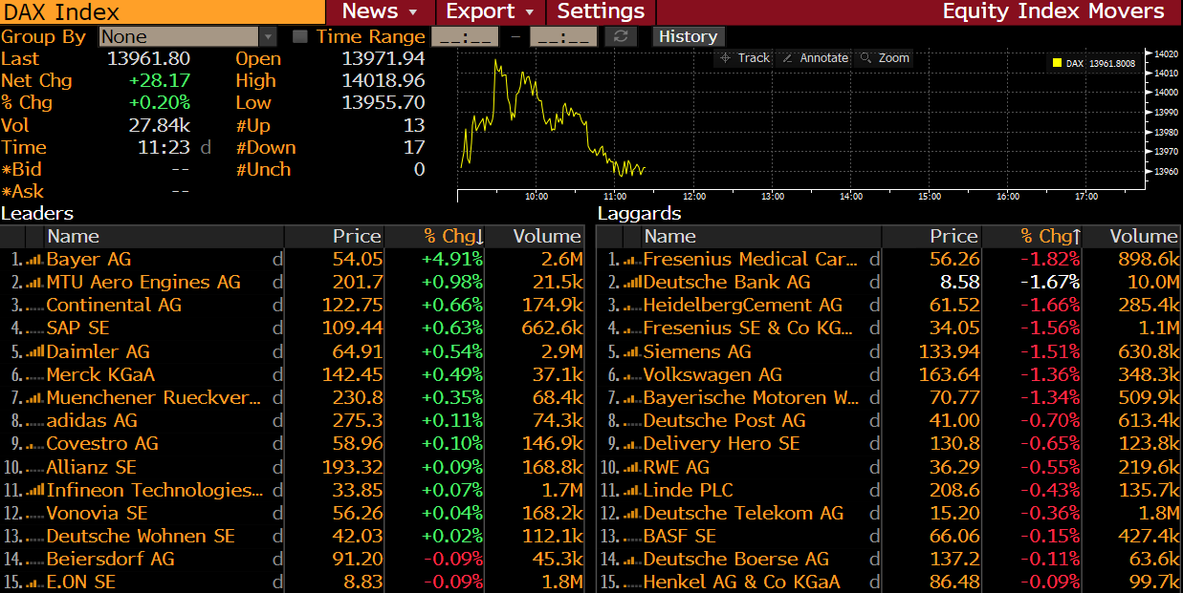
Task: Click RWE AG signal bars icon
Action: click(632, 468)
